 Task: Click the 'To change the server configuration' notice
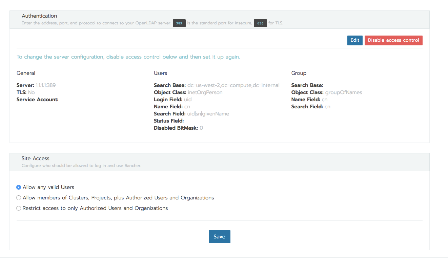[128, 57]
